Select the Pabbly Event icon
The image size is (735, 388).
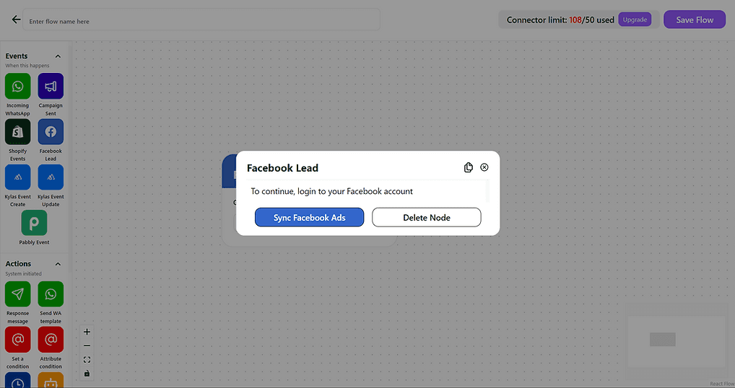pyautogui.click(x=34, y=223)
